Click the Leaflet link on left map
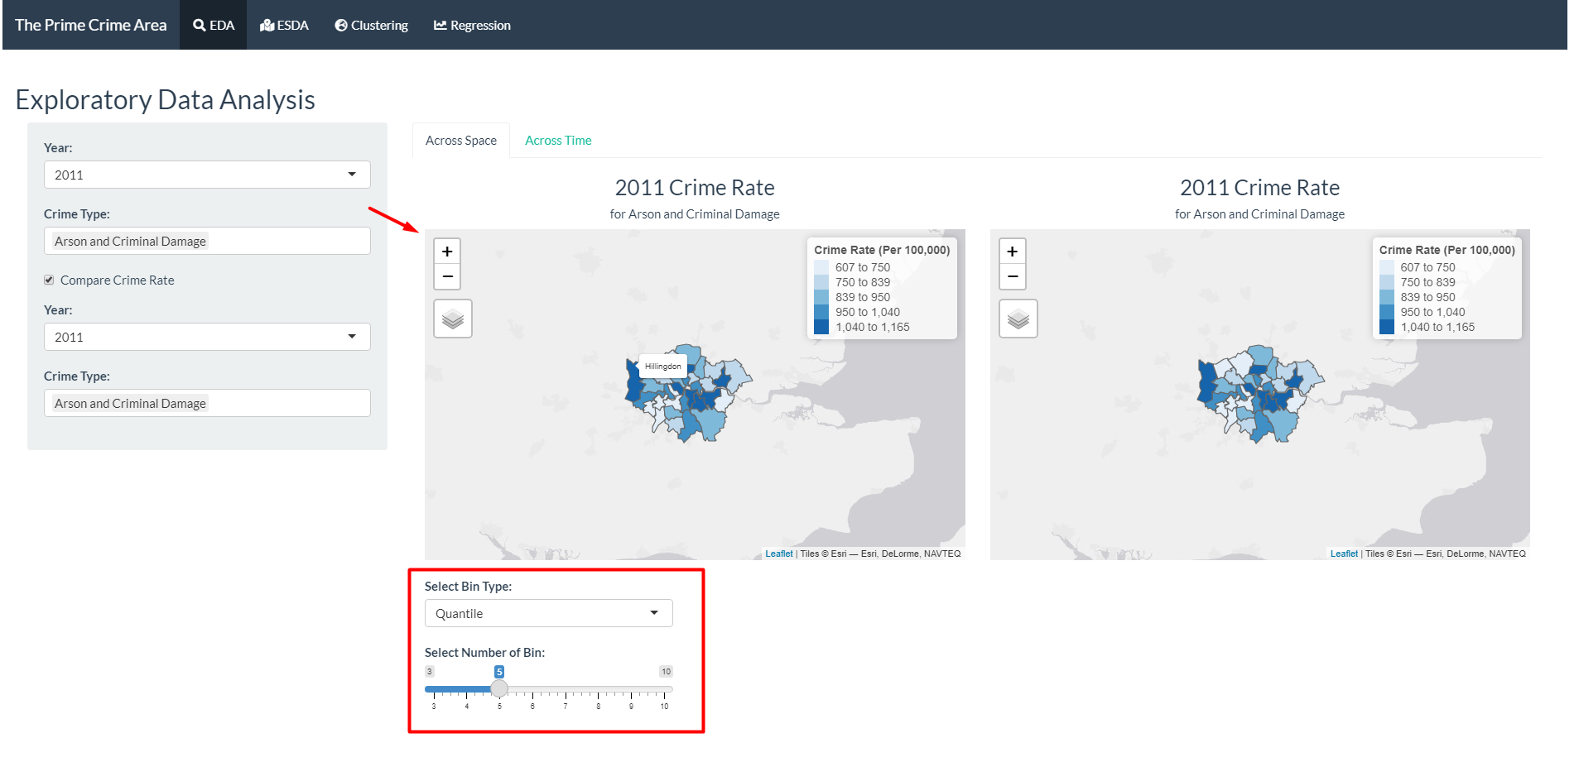Image resolution: width=1579 pixels, height=767 pixels. coord(778,554)
